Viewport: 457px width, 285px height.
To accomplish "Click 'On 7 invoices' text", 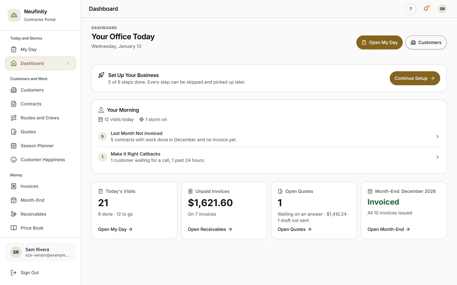I will pyautogui.click(x=202, y=214).
